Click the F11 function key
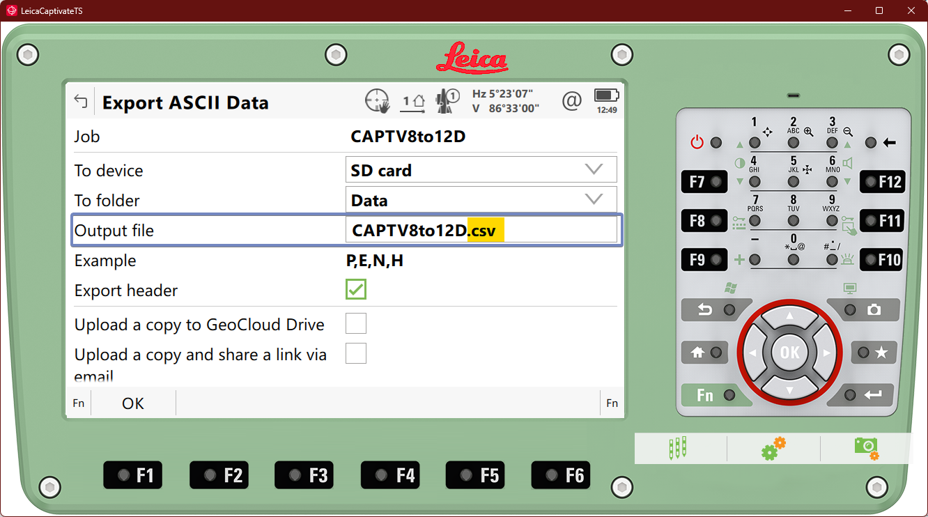Screen dimensions: 928x517 pos(882,221)
